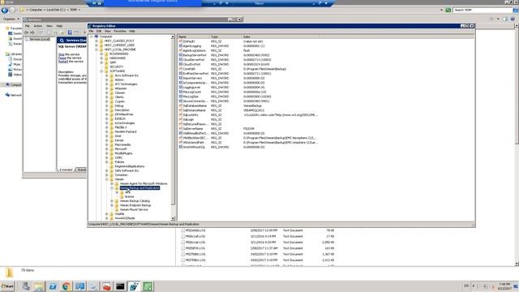This screenshot has width=519, height=292.
Task: Select the last REG_DWORD value in list
Action: [x=194, y=147]
